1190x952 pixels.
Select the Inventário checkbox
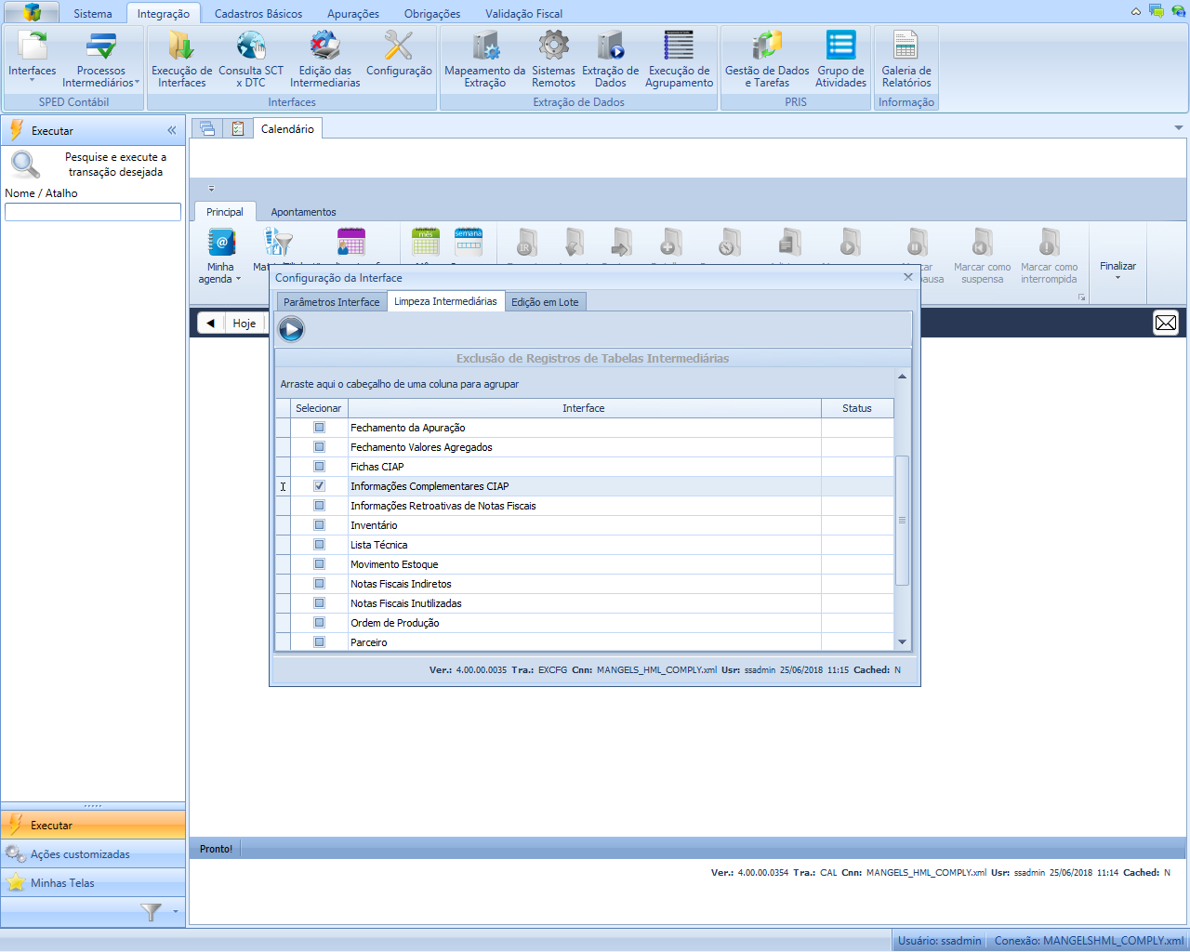point(319,525)
